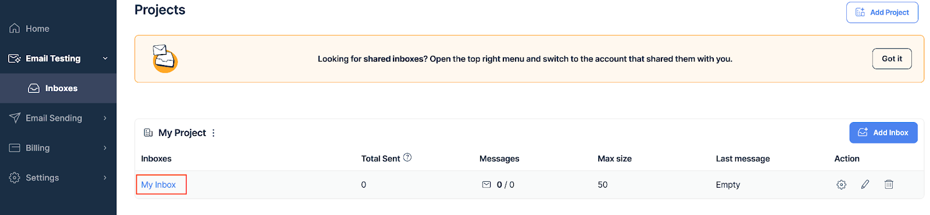Collapse the Email Testing section chevron
Viewport: 930px width, 215px height.
pyautogui.click(x=105, y=59)
